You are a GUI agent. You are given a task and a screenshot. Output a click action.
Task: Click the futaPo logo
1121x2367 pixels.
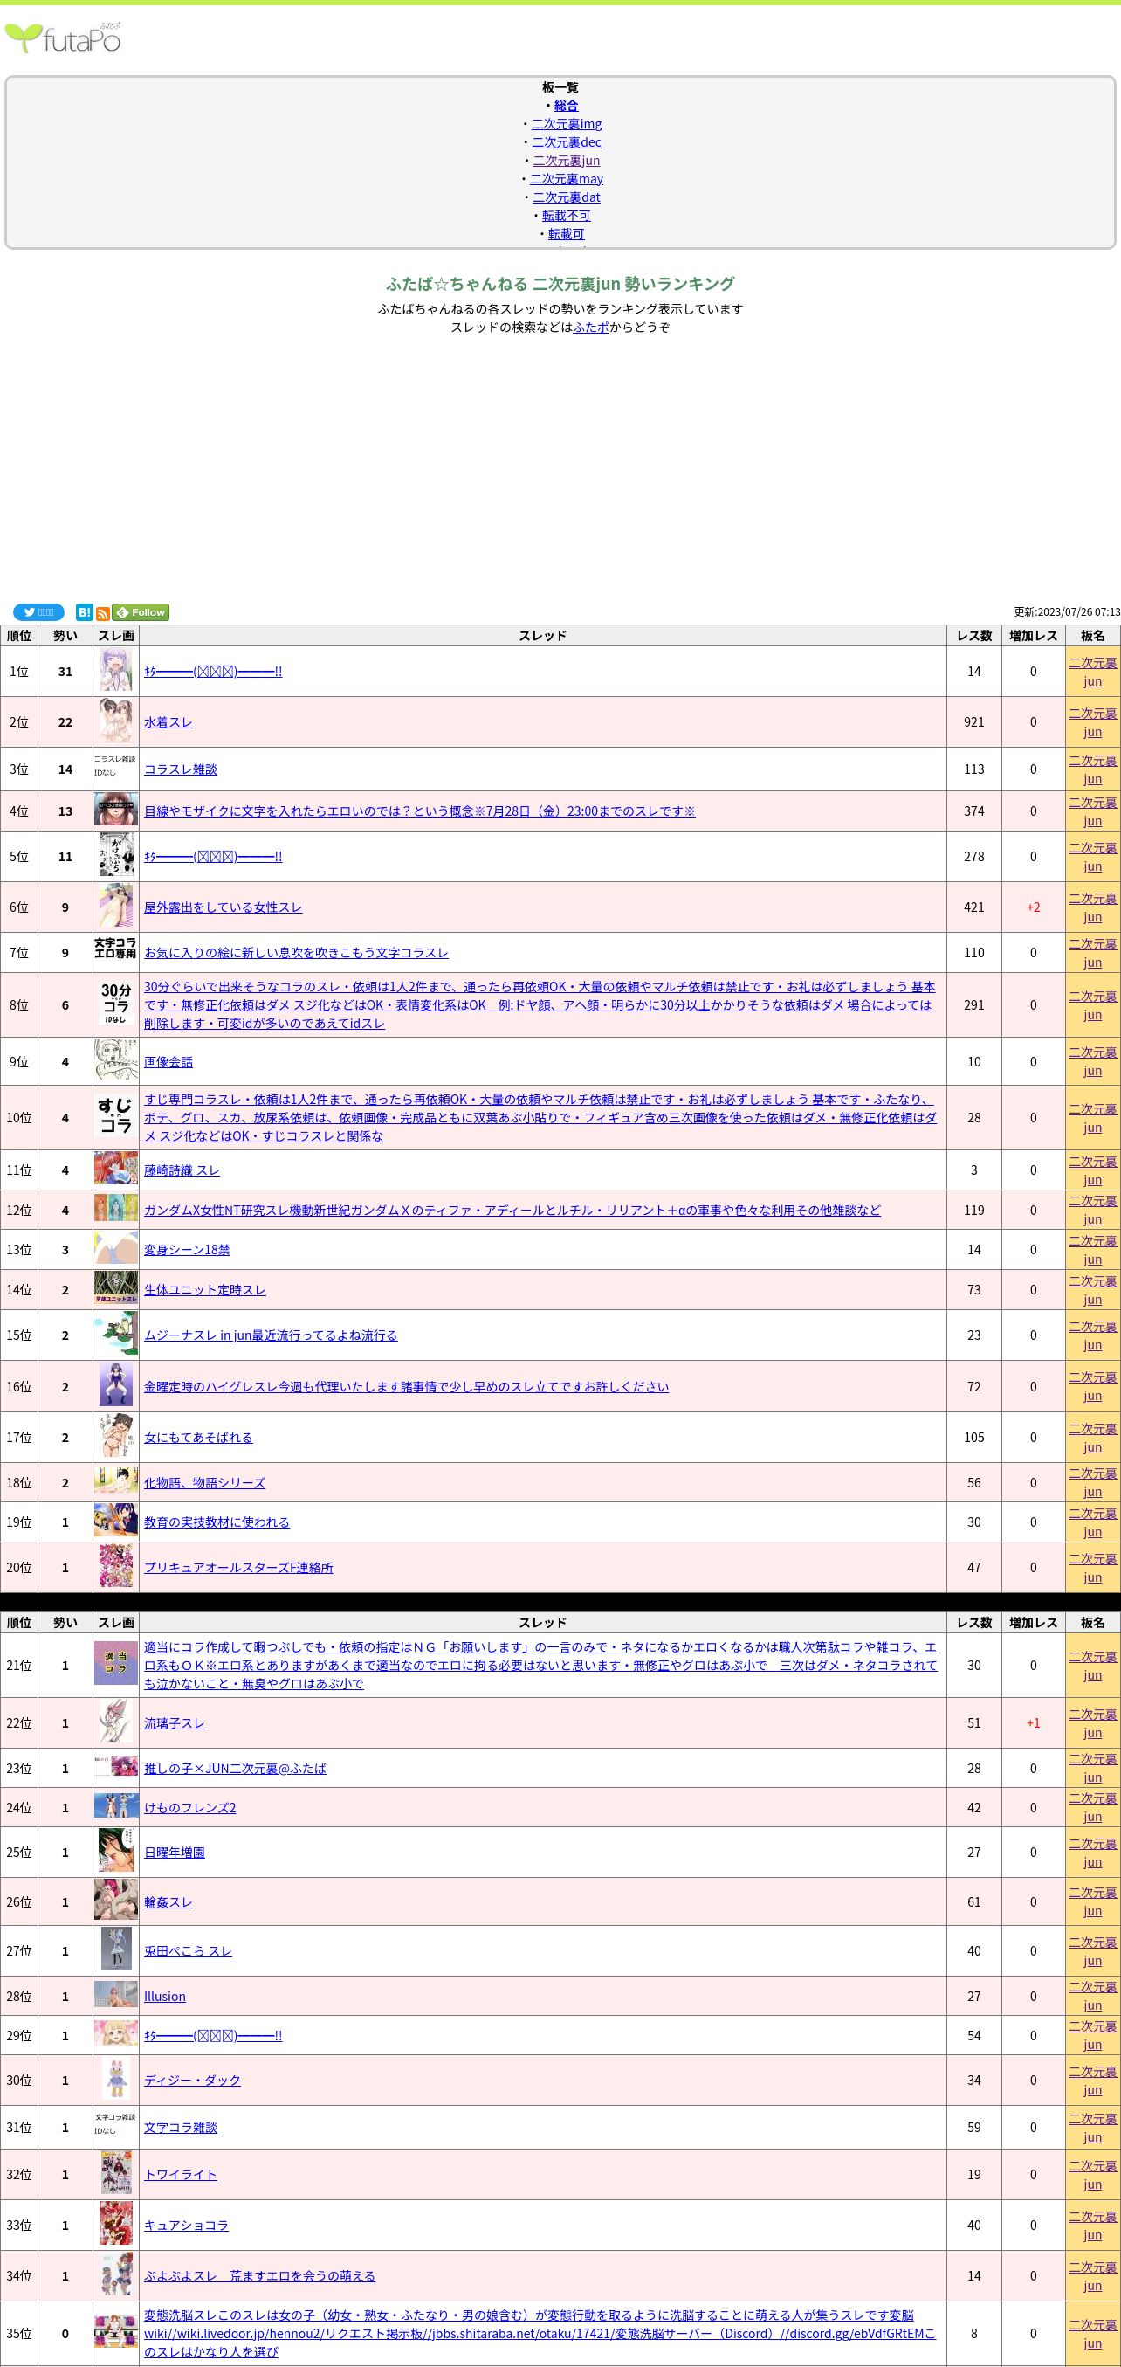63,38
